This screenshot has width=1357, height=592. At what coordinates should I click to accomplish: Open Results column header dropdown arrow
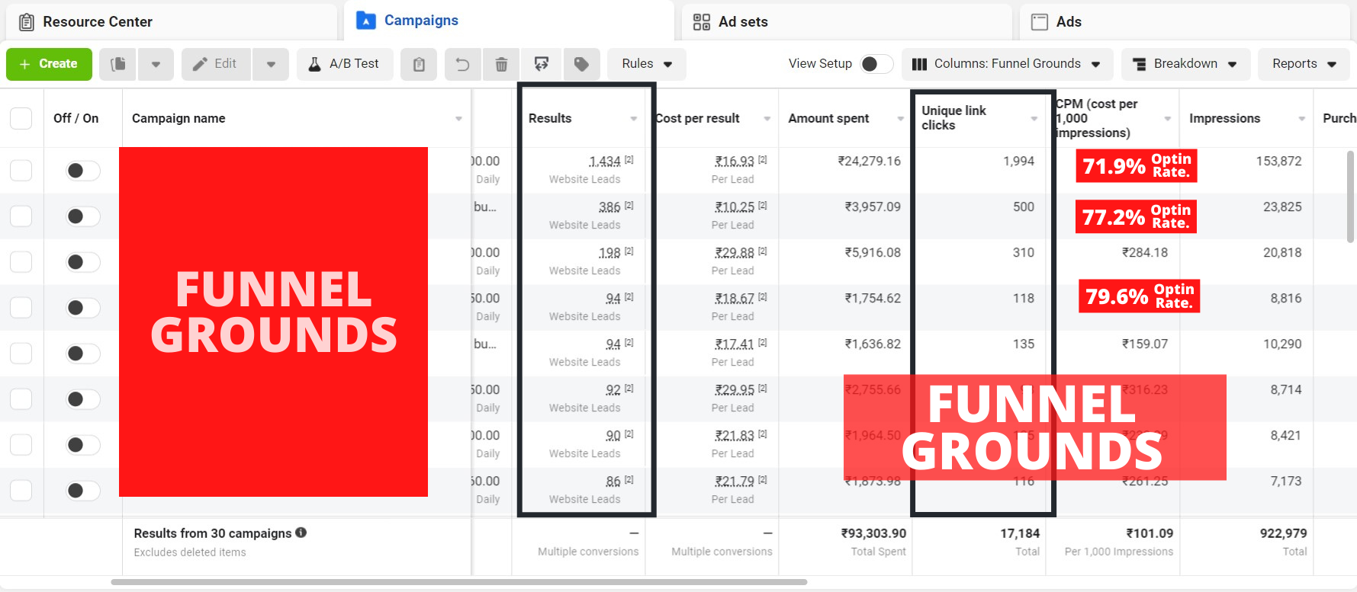click(633, 119)
